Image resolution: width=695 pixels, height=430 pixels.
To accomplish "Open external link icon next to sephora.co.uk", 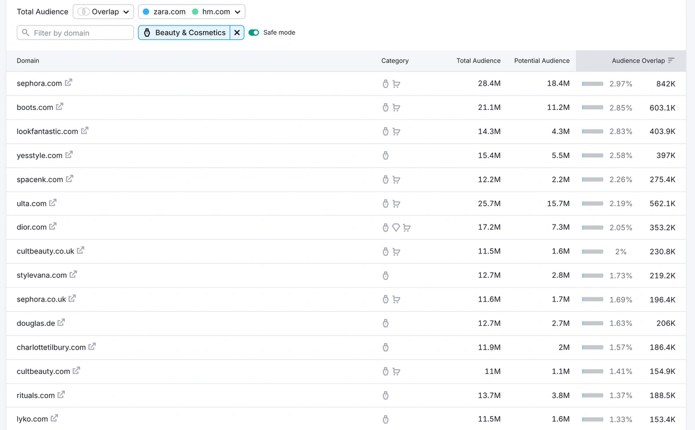I will click(x=72, y=299).
